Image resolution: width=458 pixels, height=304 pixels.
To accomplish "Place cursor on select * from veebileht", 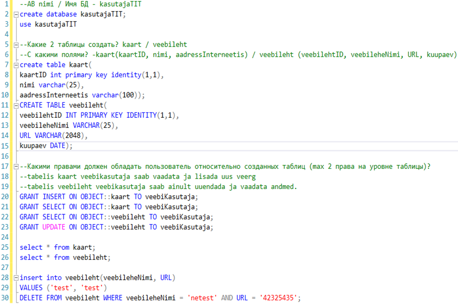I will tap(65, 257).
